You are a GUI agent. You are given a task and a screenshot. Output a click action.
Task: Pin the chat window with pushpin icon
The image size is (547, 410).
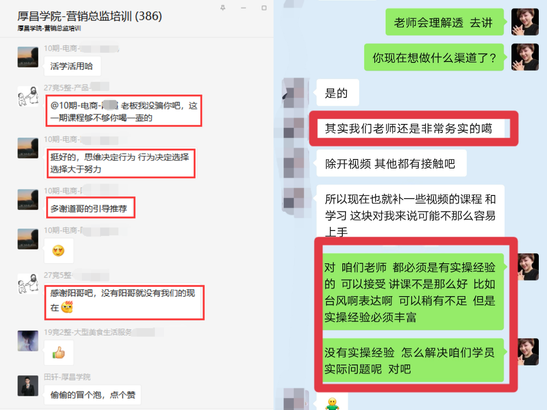coord(222,8)
